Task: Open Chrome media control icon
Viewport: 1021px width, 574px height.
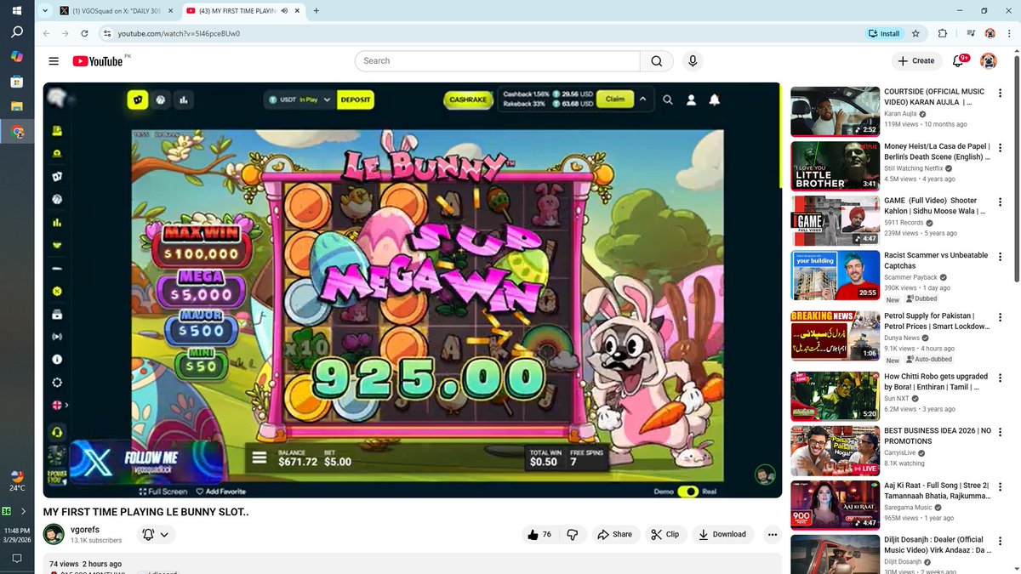Action: coord(971,33)
